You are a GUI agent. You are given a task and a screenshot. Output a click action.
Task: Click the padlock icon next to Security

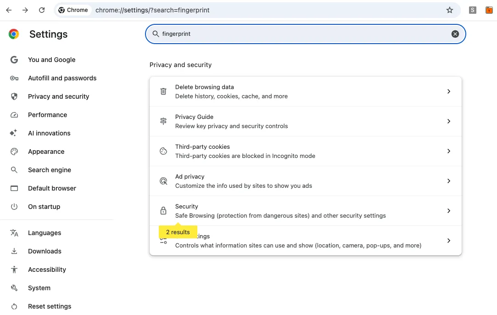point(163,211)
